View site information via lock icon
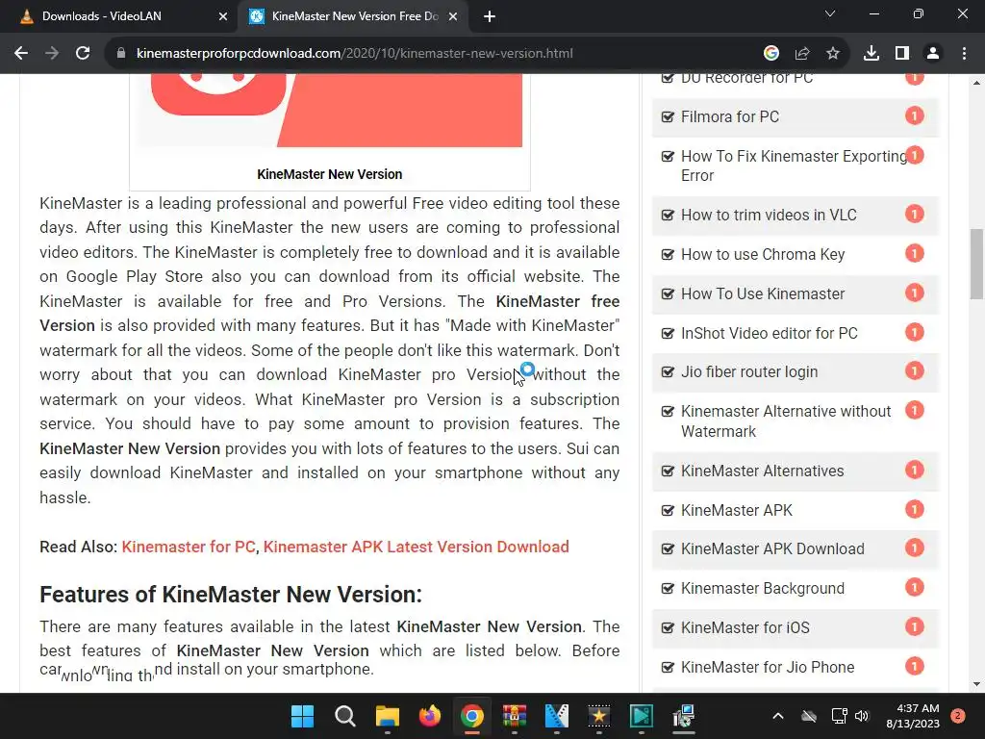The height and width of the screenshot is (739, 985). pos(121,54)
